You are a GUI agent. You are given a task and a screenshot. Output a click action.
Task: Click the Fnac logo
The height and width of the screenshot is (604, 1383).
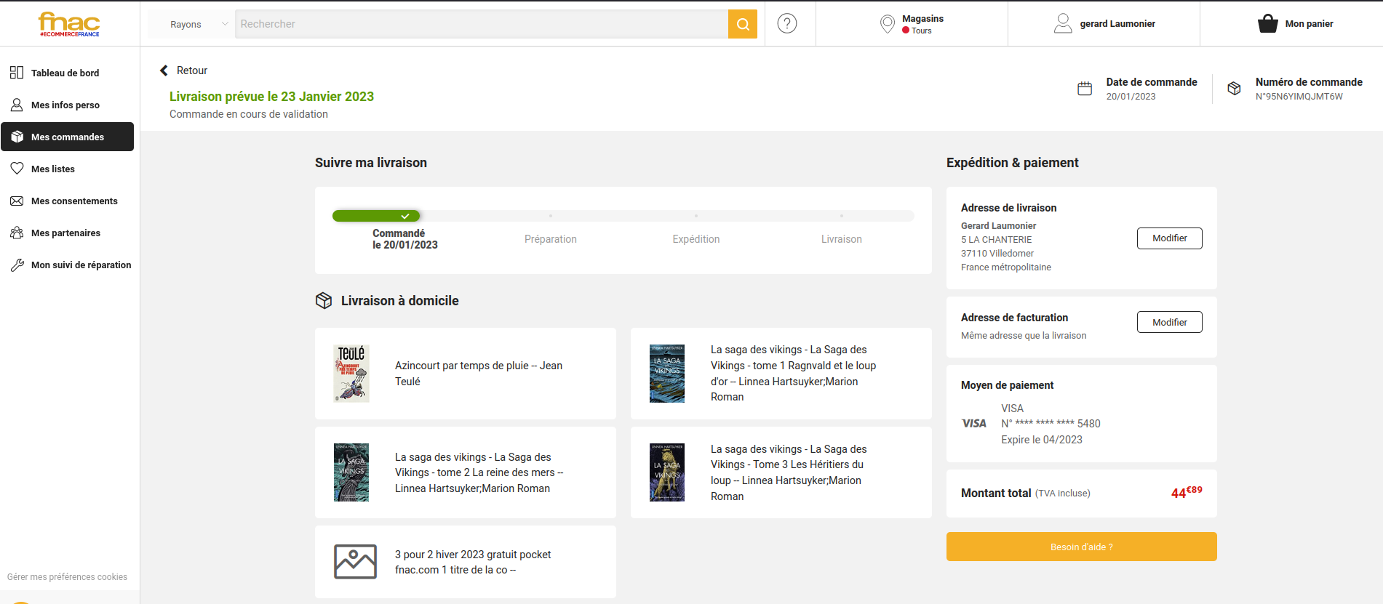click(69, 24)
